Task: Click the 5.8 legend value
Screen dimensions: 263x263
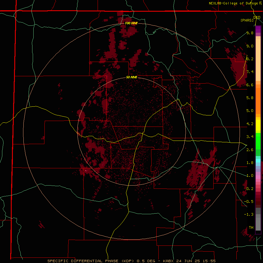Action: (x=250, y=98)
